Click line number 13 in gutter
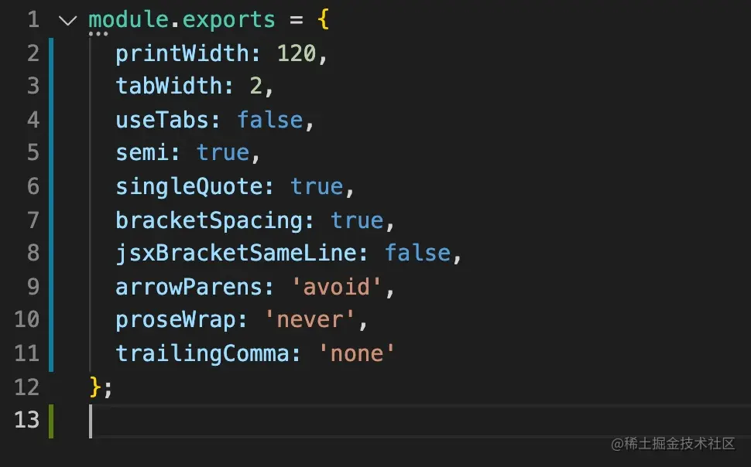Image resolution: width=751 pixels, height=467 pixels. coord(27,420)
